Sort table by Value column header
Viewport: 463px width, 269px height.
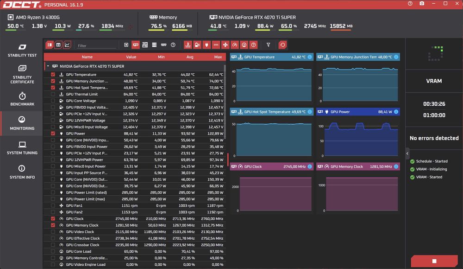click(x=131, y=57)
